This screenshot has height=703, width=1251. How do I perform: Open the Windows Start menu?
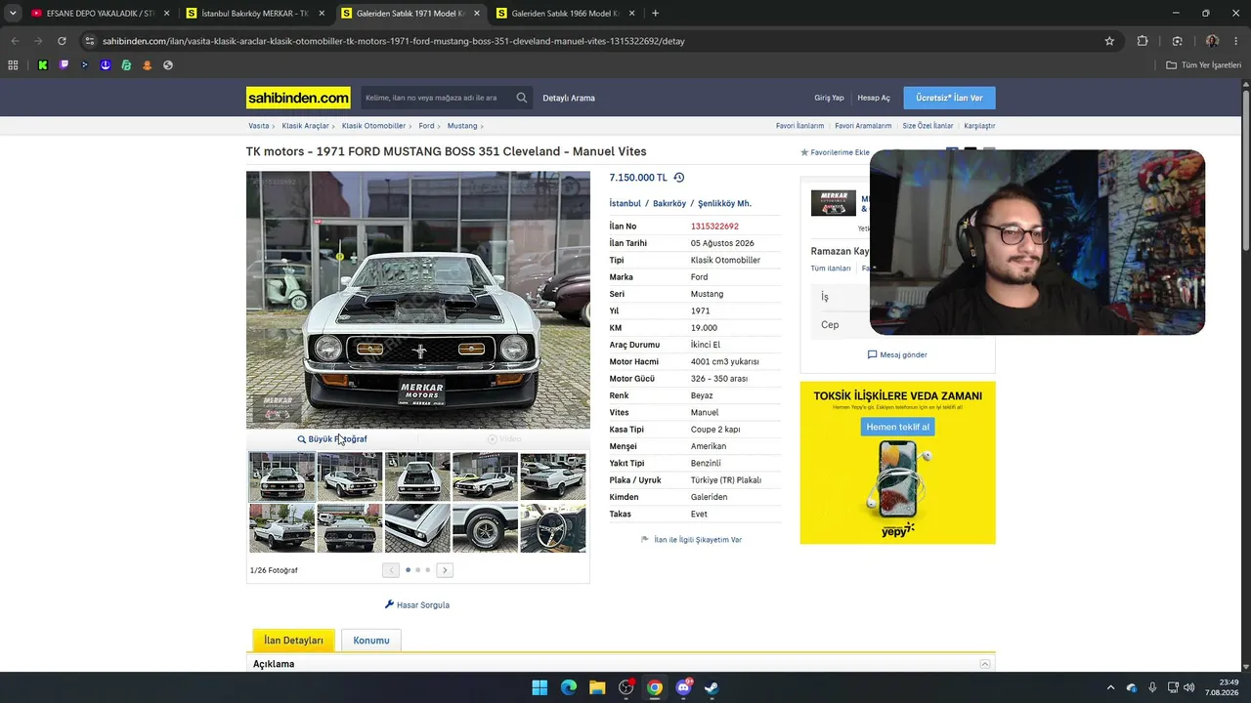tap(539, 687)
